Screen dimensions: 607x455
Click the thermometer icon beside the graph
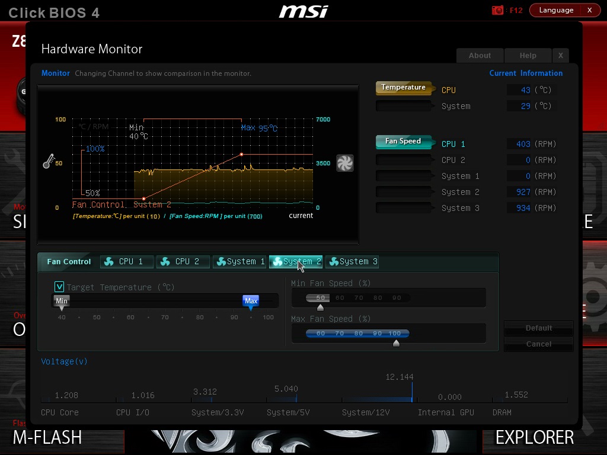click(x=49, y=161)
